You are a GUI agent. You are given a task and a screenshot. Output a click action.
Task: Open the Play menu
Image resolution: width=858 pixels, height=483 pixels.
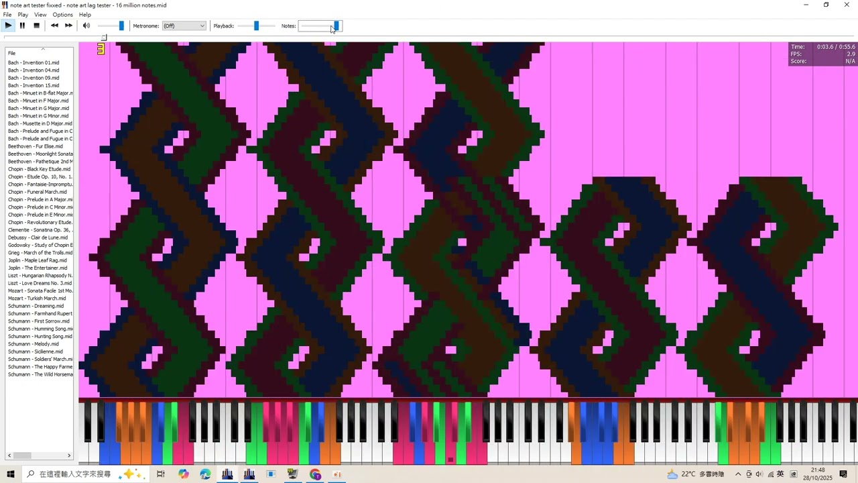[x=23, y=14]
